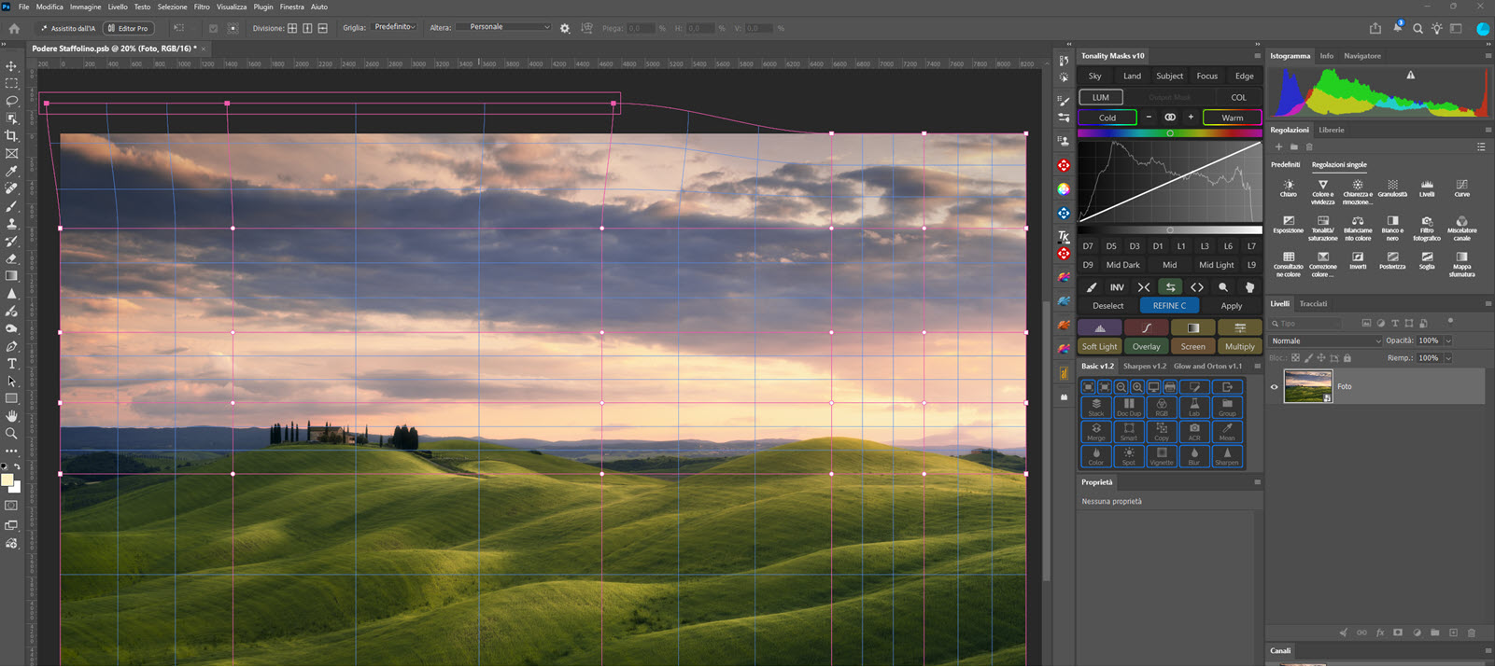Select the Zoom tool in the toolbar
This screenshot has height=667, width=1495.
tap(11, 434)
